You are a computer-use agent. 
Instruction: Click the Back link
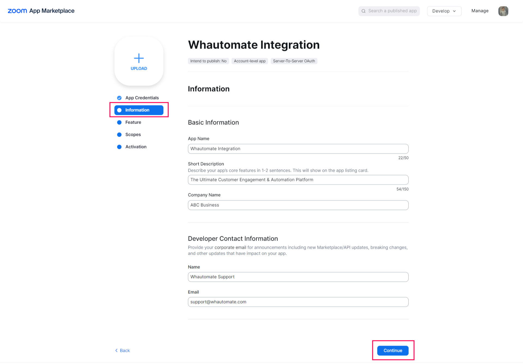click(x=125, y=350)
